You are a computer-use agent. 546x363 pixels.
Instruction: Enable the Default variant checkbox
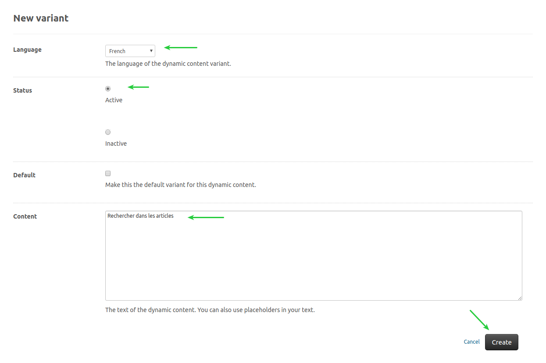[108, 173]
